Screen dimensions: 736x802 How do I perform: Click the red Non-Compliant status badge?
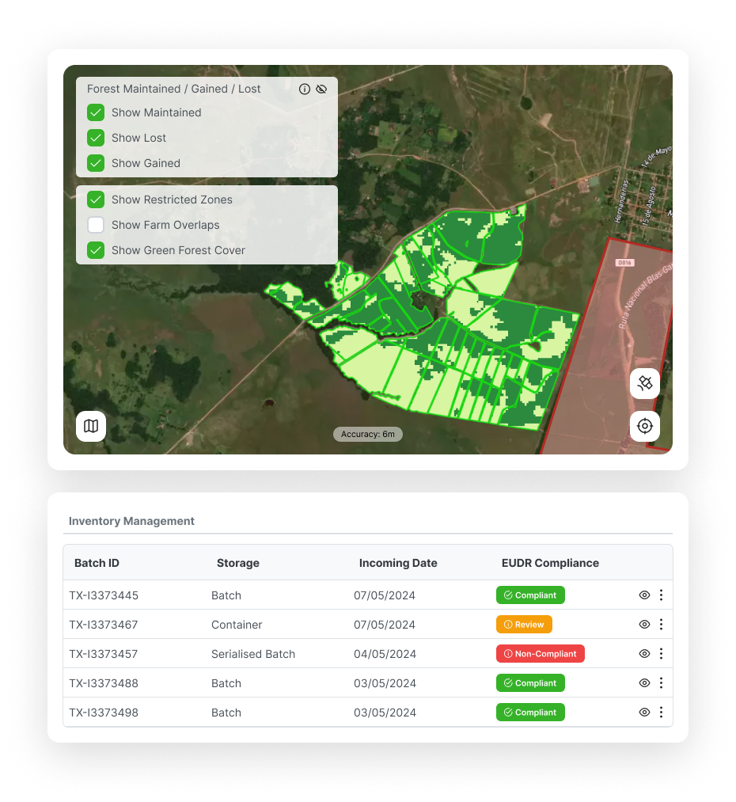pyautogui.click(x=540, y=654)
